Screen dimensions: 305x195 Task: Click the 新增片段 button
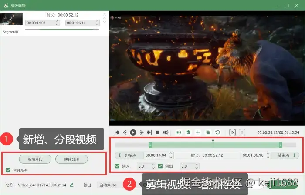click(35, 159)
